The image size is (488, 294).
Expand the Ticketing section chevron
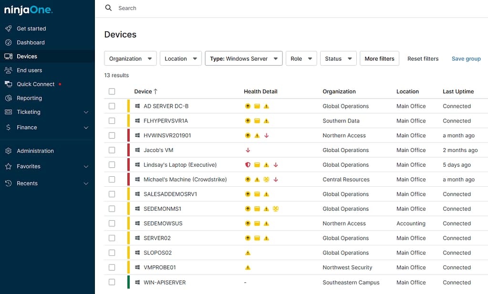point(86,112)
